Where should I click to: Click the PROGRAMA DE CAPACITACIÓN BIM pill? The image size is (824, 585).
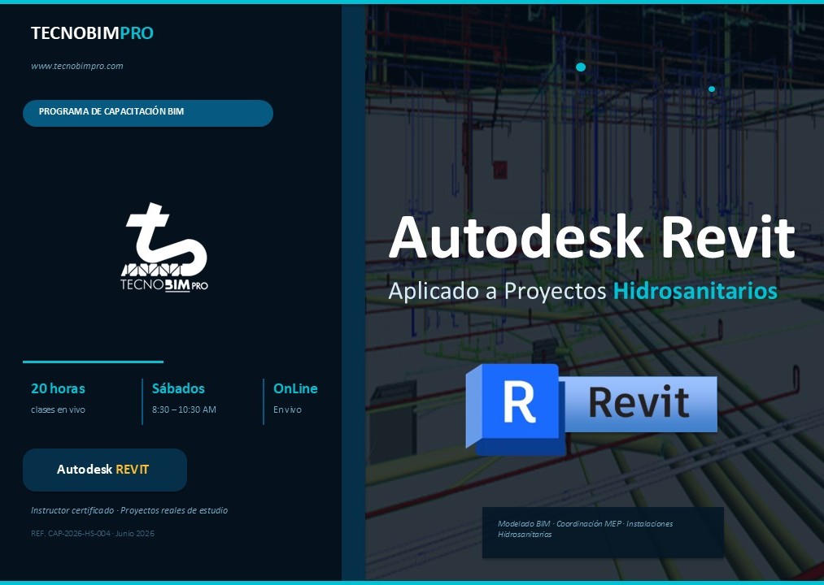click(148, 113)
